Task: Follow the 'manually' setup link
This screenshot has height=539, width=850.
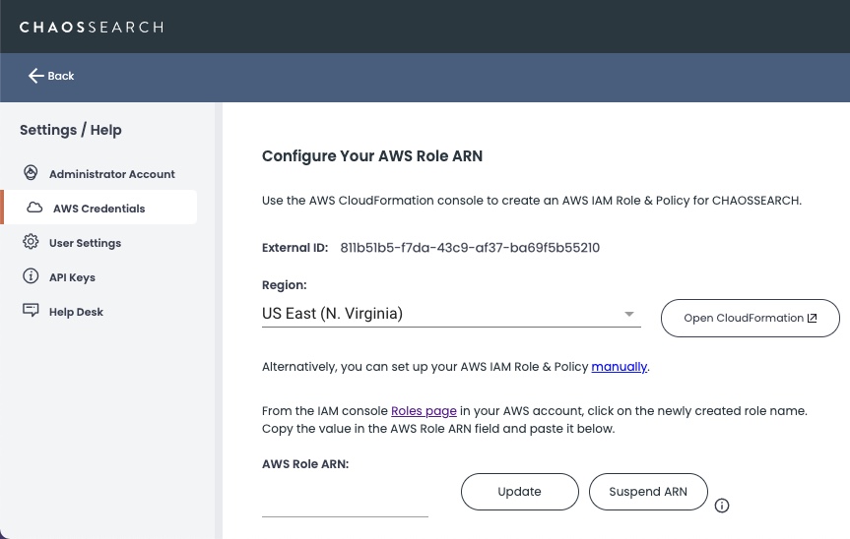Action: (620, 367)
